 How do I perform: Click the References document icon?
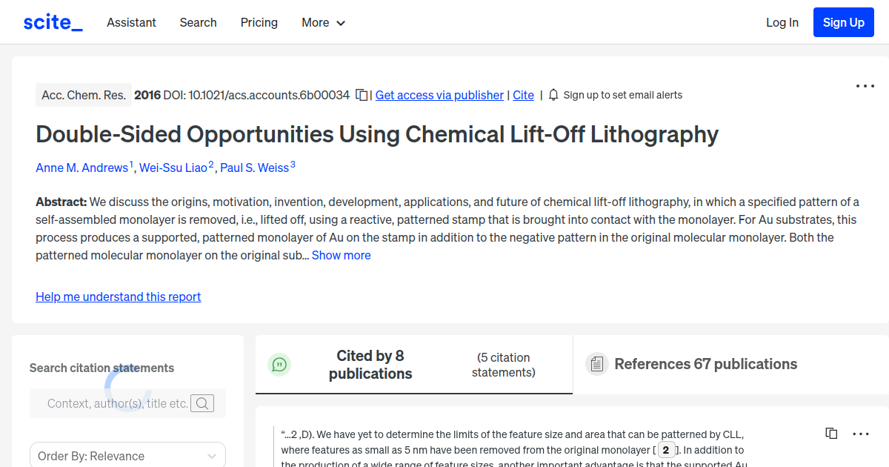(x=596, y=363)
